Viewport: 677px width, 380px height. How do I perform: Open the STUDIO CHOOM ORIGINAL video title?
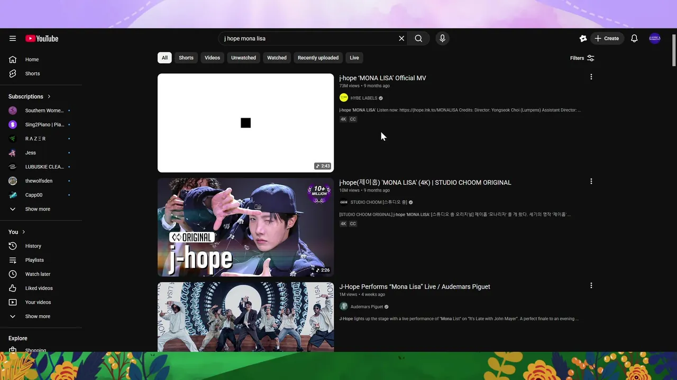(425, 183)
